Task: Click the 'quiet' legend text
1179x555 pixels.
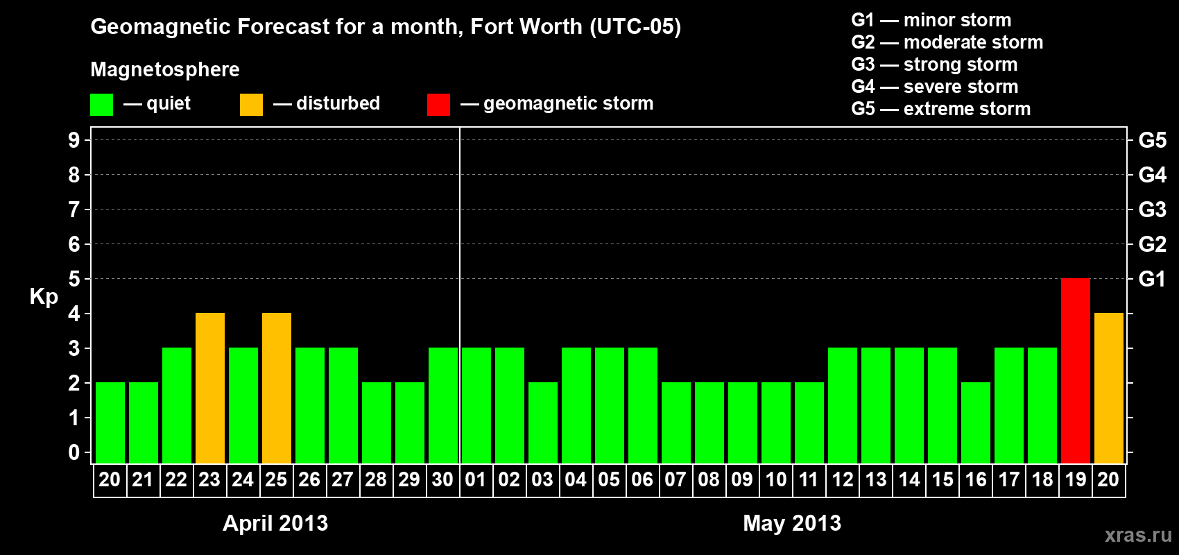Action: (169, 104)
